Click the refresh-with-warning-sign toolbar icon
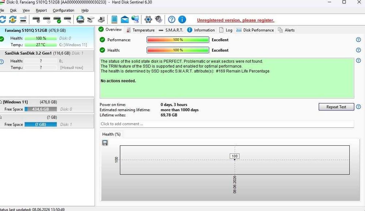 click(13, 20)
